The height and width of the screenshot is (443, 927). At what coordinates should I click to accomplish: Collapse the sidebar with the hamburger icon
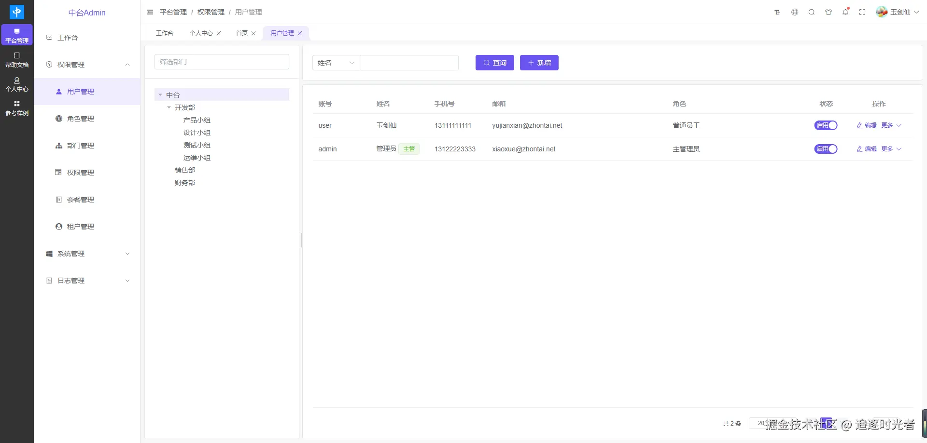(150, 12)
